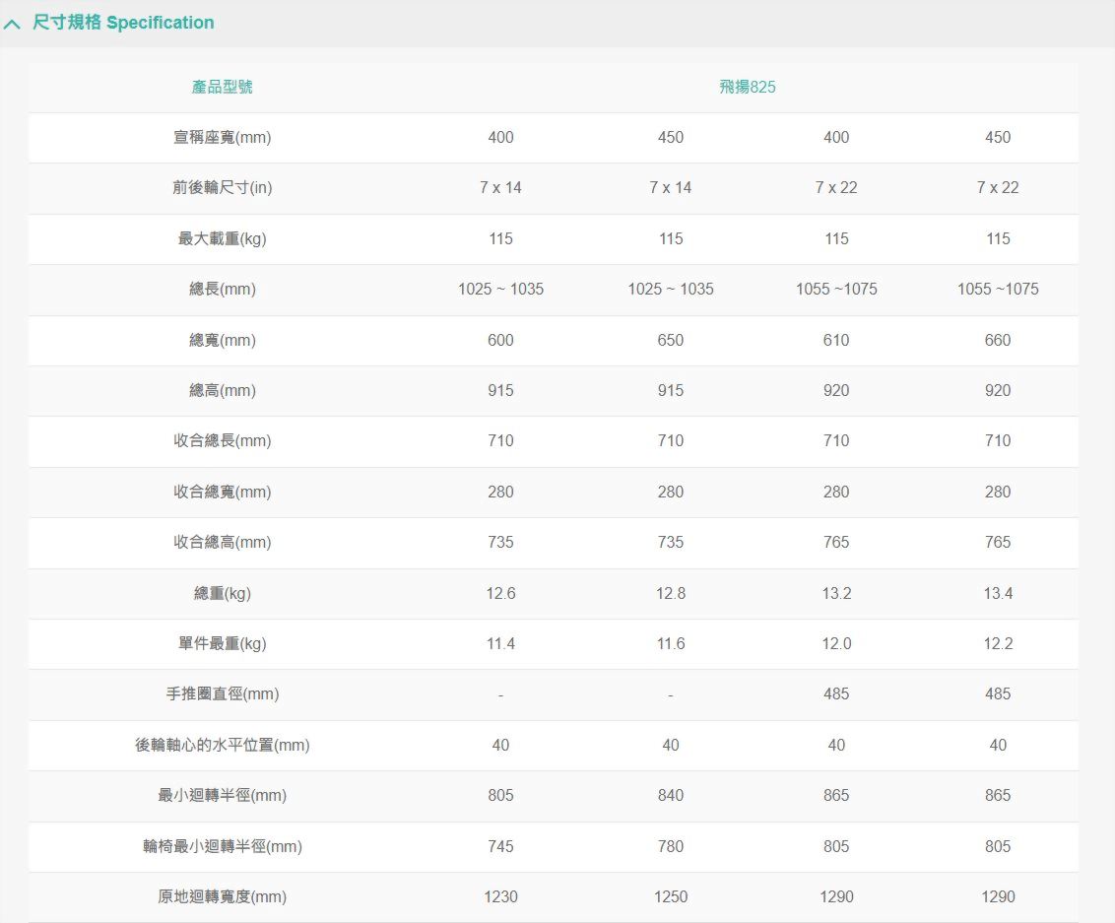Select the 600 value in 總寬 row
Image resolution: width=1115 pixels, height=923 pixels.
pos(500,340)
